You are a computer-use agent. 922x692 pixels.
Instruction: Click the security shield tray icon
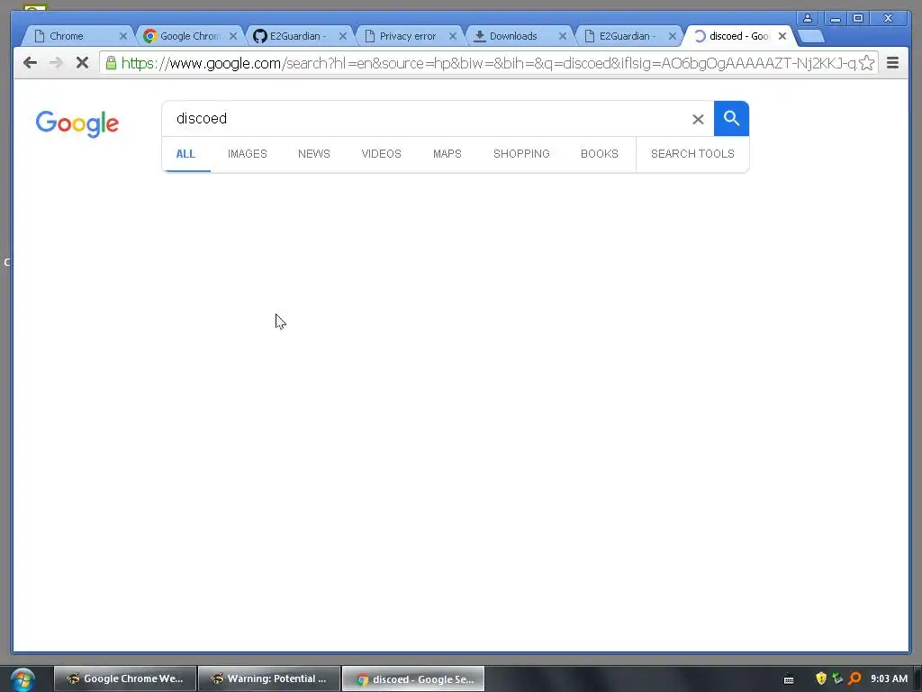(x=821, y=678)
